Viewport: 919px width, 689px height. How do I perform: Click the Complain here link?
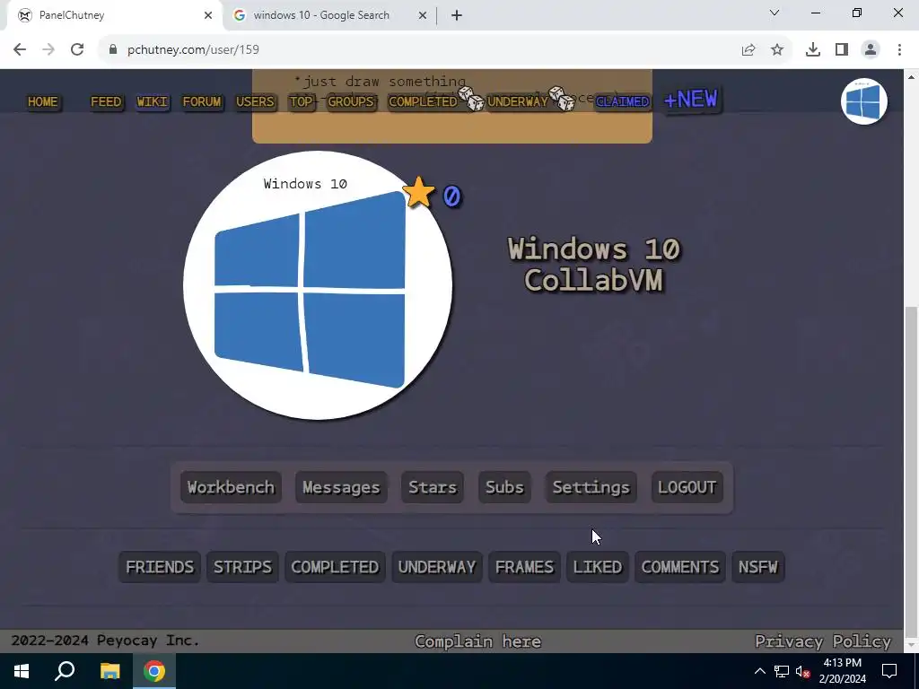[477, 641]
